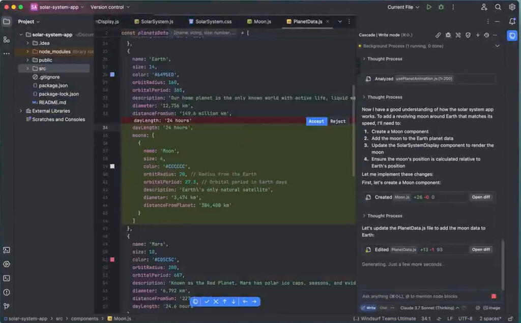Open the Claude 3.7 Sonnet model selector
The height and width of the screenshot is (323, 521).
pyautogui.click(x=430, y=308)
